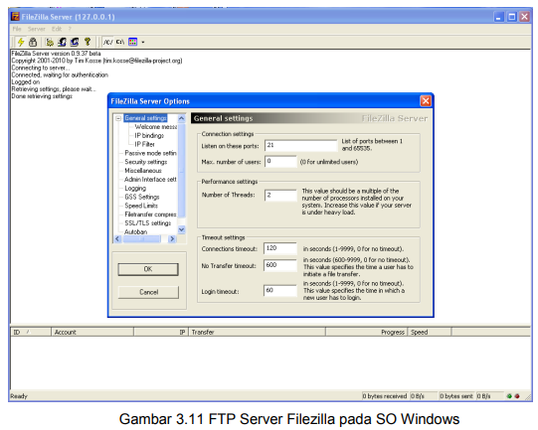Click tree scrollbar up arrow
This screenshot has width=538, height=430.
coord(182,118)
